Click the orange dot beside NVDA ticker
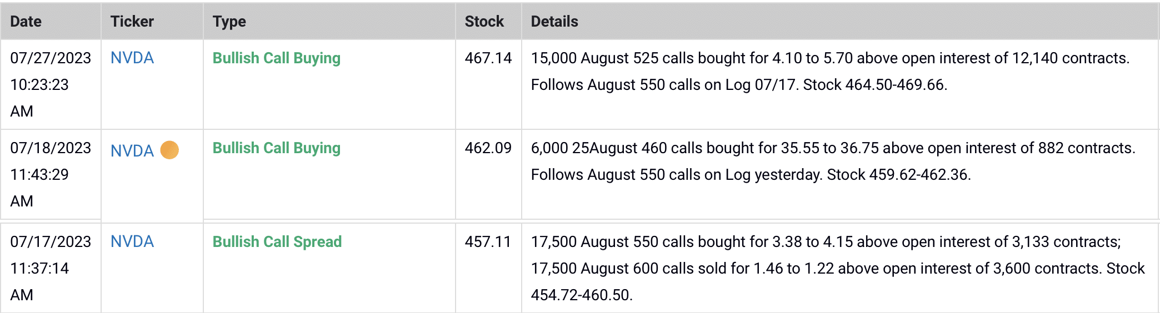 point(169,150)
